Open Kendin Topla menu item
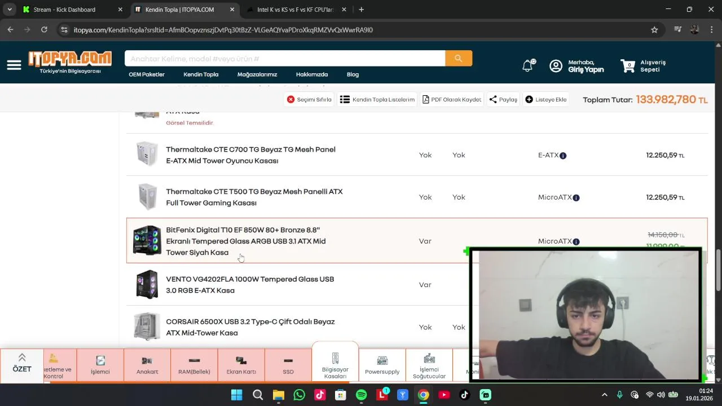 (201, 74)
